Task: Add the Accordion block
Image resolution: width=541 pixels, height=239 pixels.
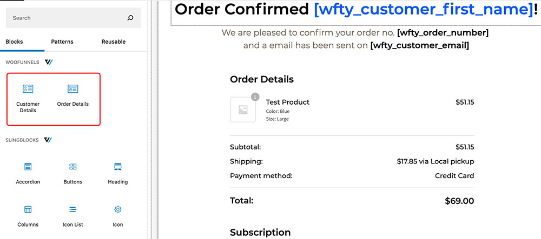Action: tap(28, 174)
